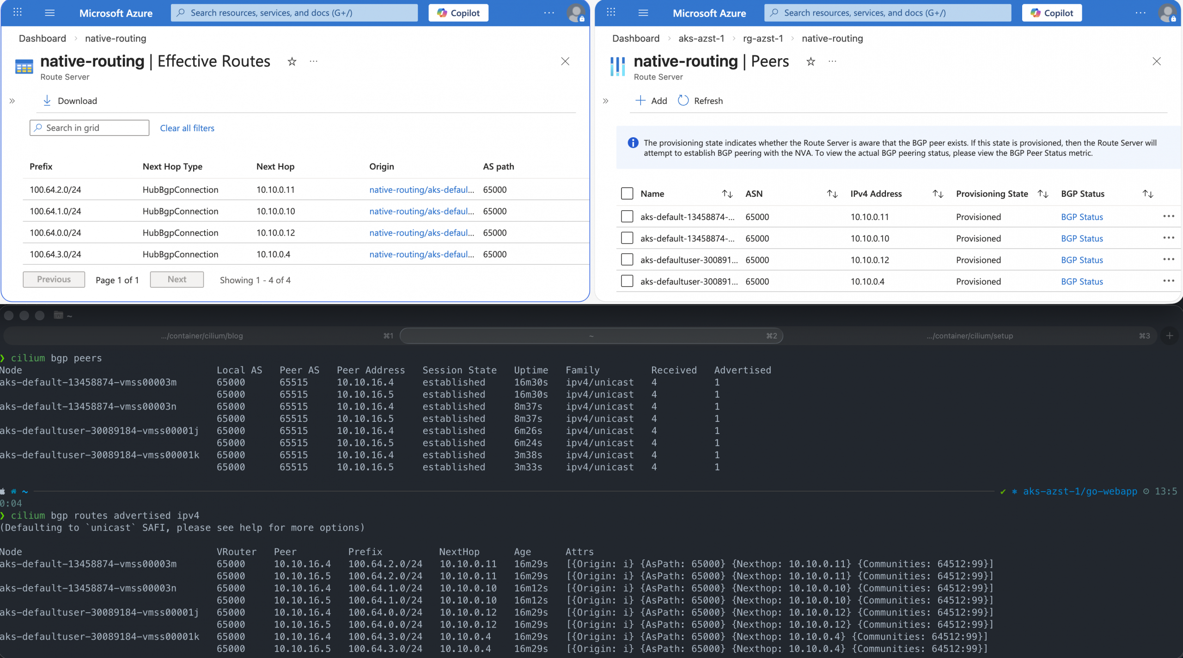Open BGP Status link for peer 10.10.0.12
1183x658 pixels.
click(x=1082, y=260)
